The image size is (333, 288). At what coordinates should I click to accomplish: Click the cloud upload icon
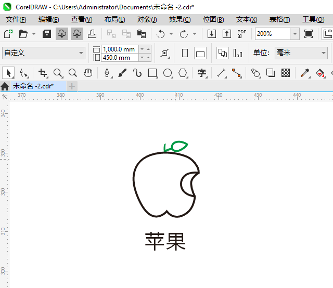click(77, 34)
